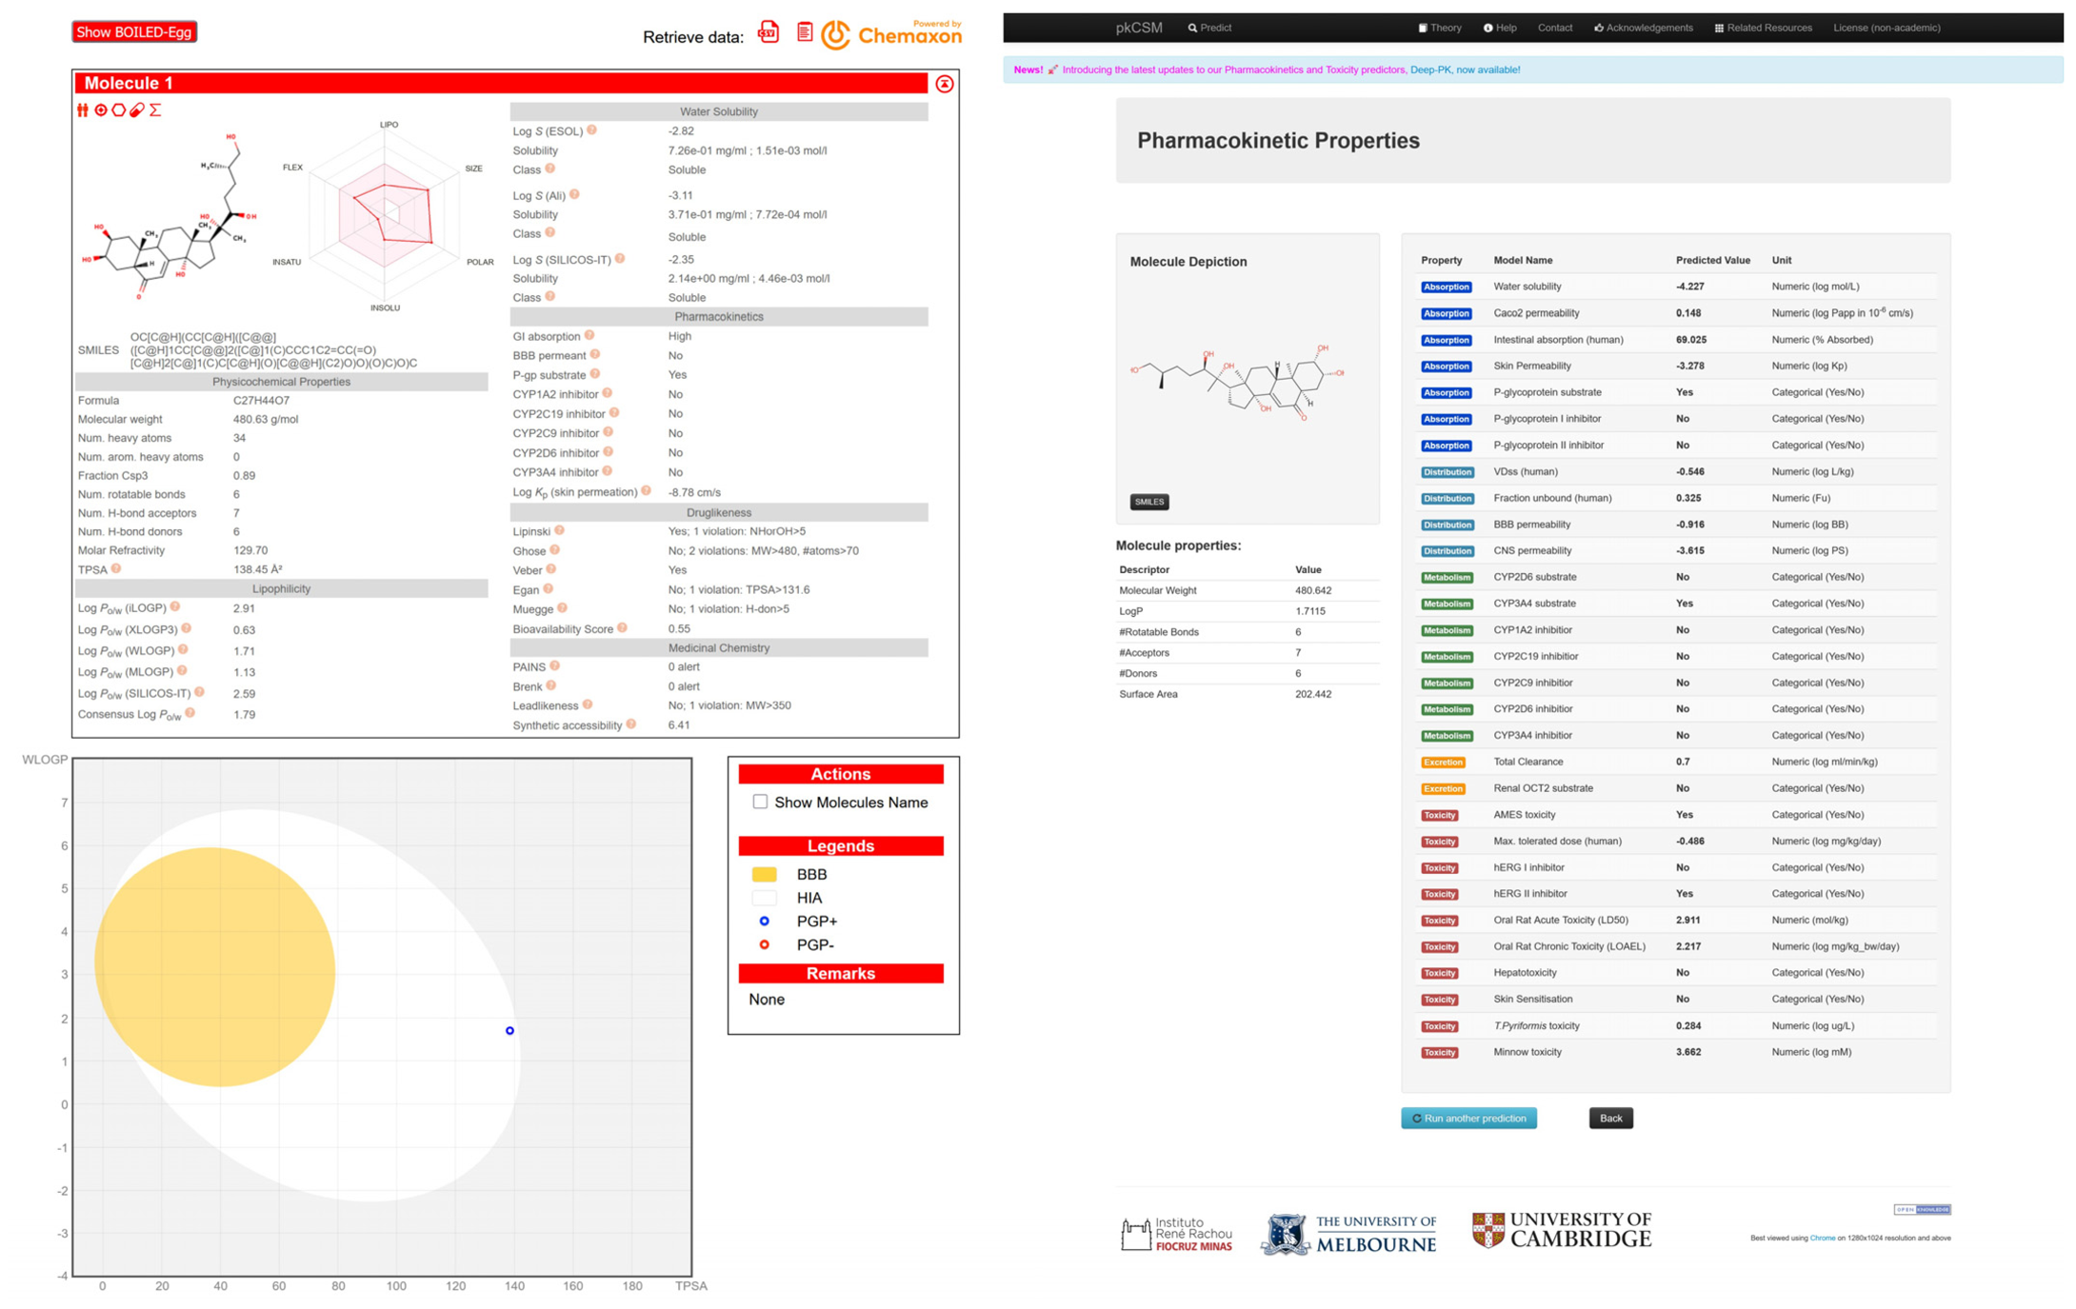Click the red PGP- legend marker
The image size is (2076, 1309).
pyautogui.click(x=764, y=944)
